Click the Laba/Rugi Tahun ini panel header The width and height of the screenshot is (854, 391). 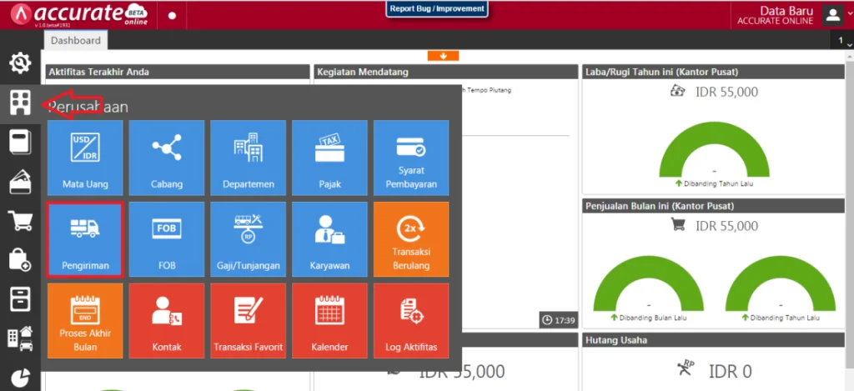tap(714, 72)
